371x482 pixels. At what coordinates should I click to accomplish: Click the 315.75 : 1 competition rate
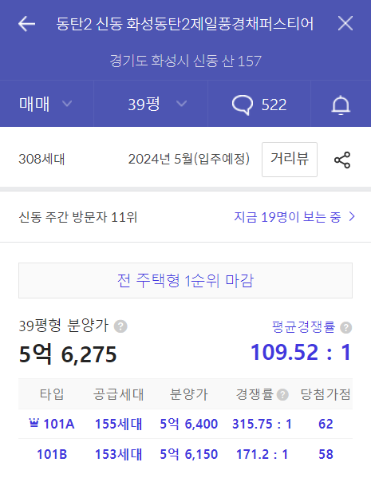click(x=262, y=425)
